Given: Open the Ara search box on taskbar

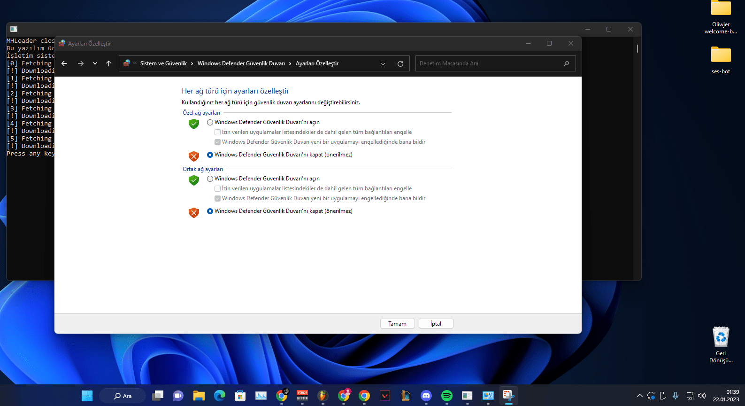Looking at the screenshot, I should [x=123, y=396].
